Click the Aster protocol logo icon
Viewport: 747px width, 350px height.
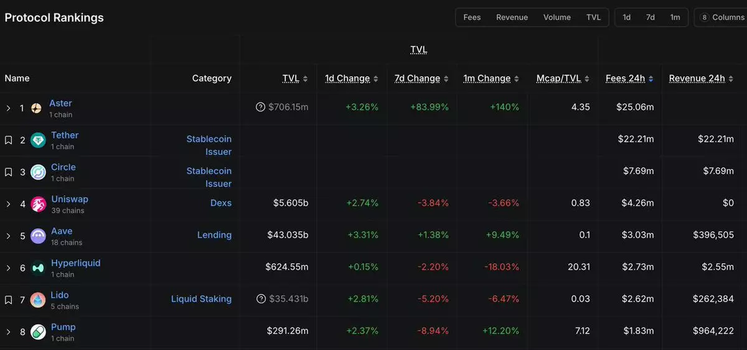tap(37, 109)
